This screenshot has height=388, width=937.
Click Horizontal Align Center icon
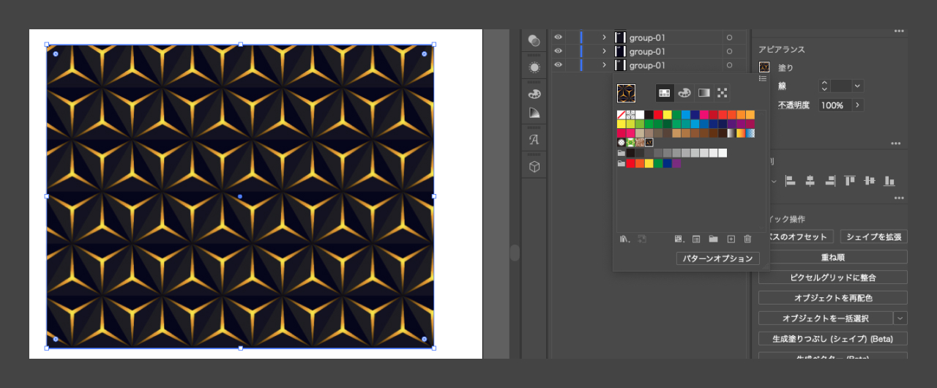810,180
